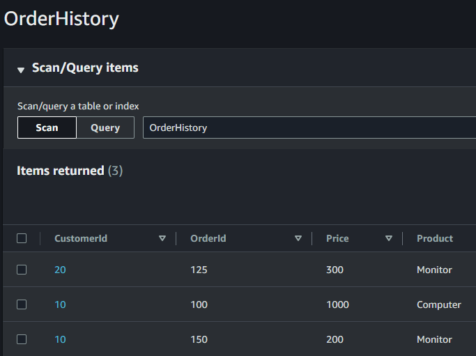Open CustomerId 10 link for OrderId 150
The width and height of the screenshot is (476, 356).
pyautogui.click(x=60, y=339)
